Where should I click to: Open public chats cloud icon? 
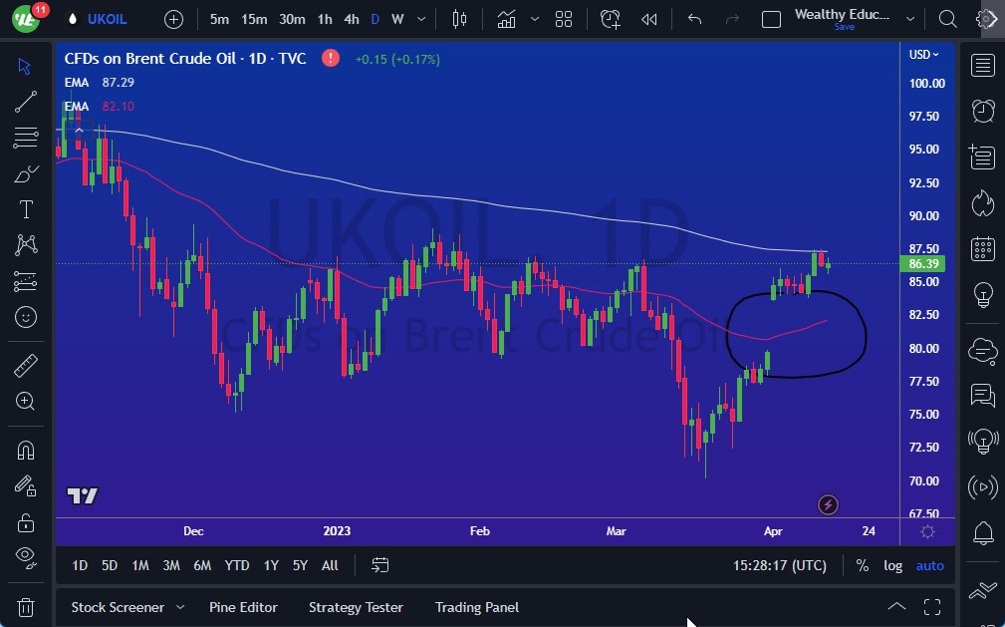[x=982, y=351]
